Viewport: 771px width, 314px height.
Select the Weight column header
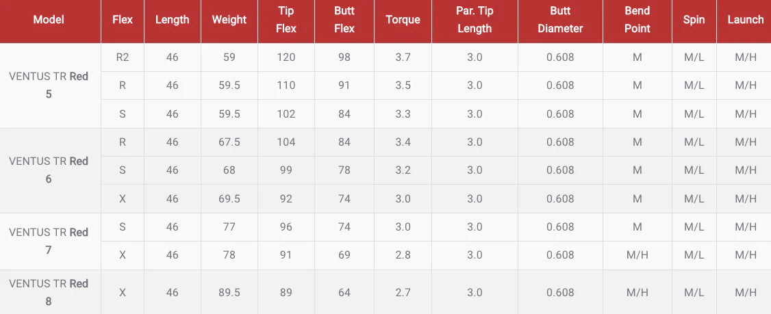pyautogui.click(x=229, y=20)
